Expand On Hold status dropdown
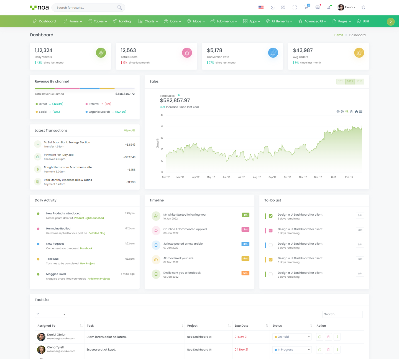This screenshot has height=359, width=399. pos(292,337)
